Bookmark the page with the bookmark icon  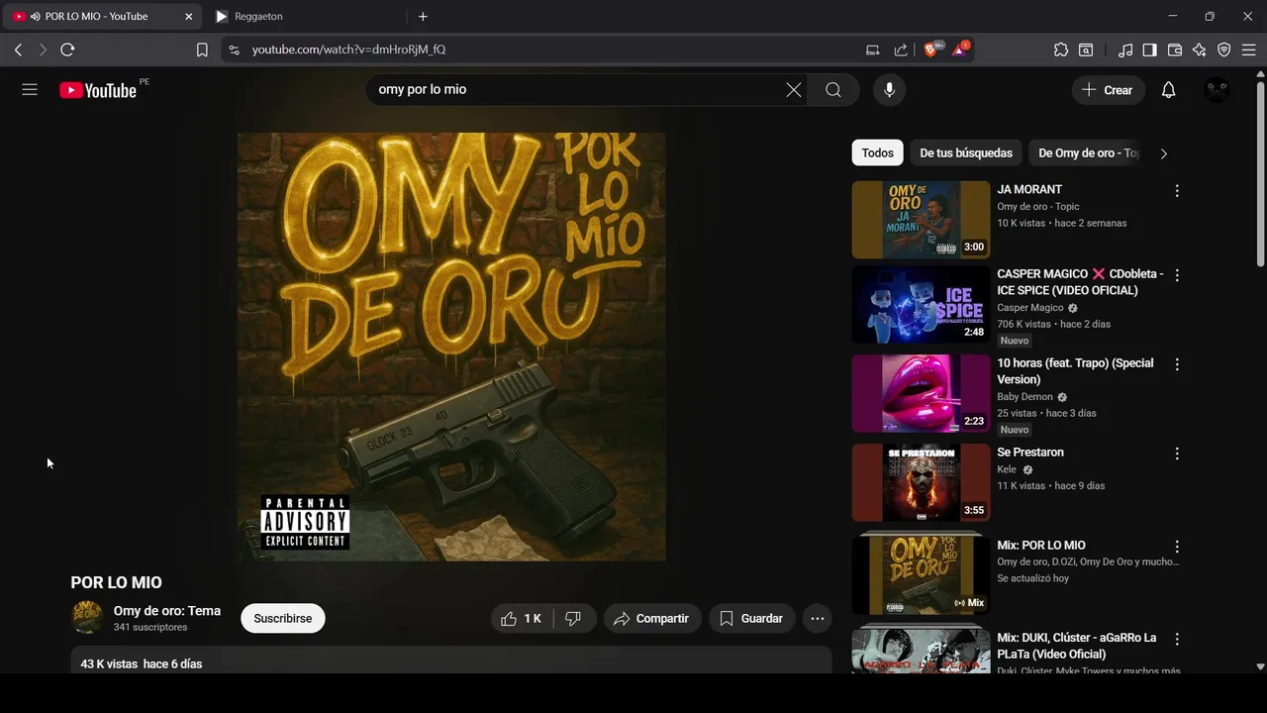pos(202,50)
